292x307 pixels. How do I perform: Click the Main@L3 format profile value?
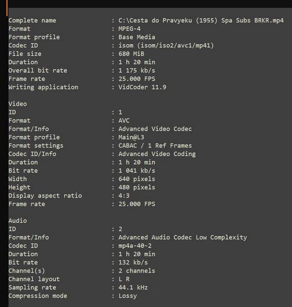click(x=131, y=137)
